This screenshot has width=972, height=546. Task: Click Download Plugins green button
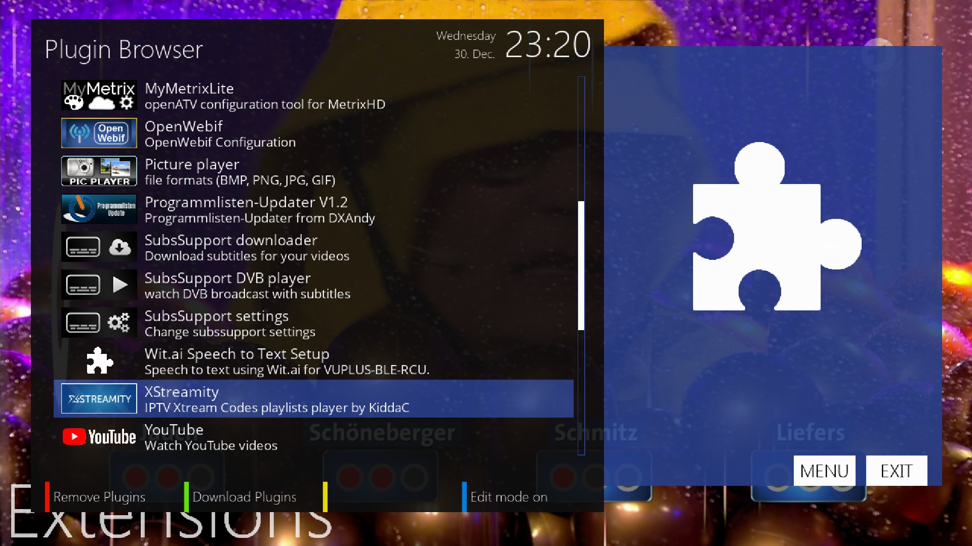[245, 497]
